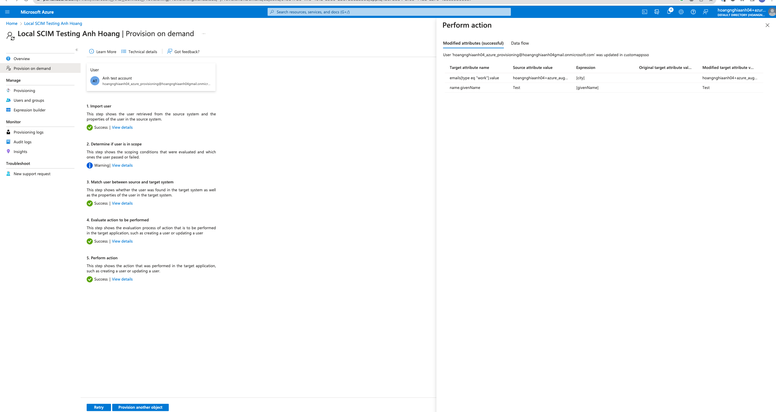Open View details for the scope warning
The image size is (776, 412).
(x=122, y=165)
